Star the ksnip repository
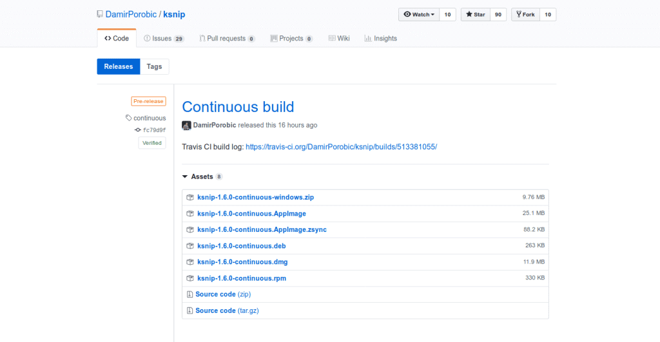Screen dimensions: 660x342 (474, 14)
